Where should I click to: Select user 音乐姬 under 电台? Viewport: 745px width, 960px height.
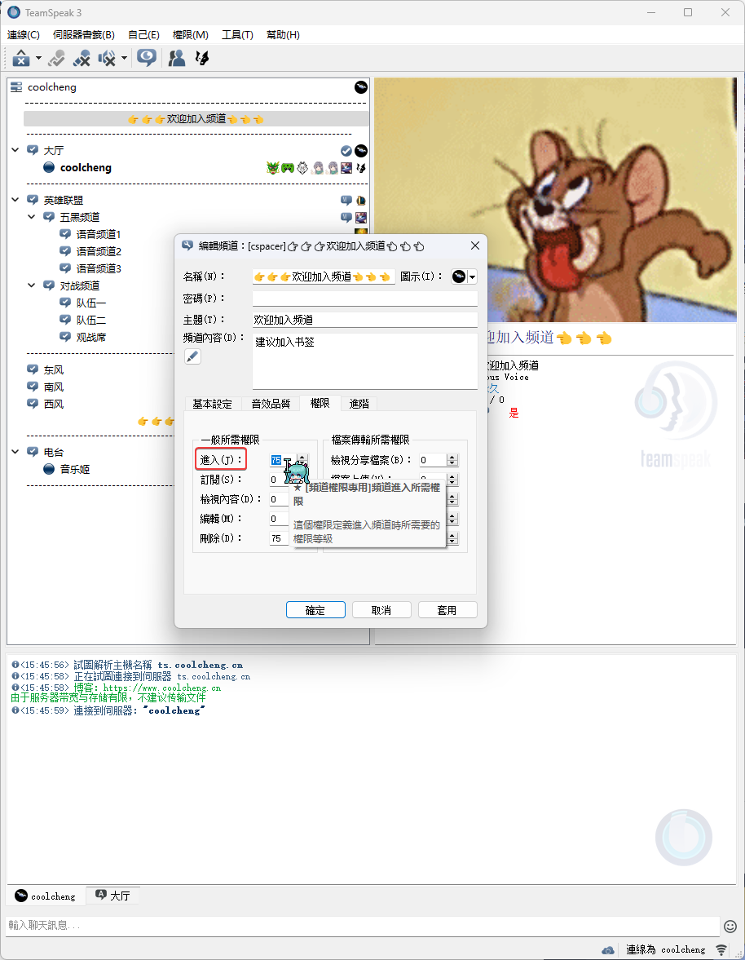[75, 469]
